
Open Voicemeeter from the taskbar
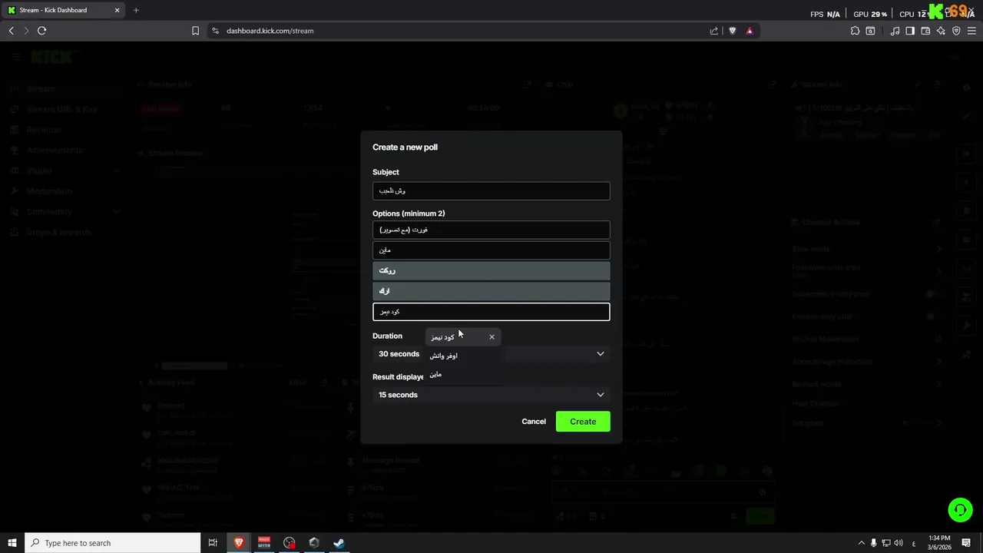[x=264, y=543]
